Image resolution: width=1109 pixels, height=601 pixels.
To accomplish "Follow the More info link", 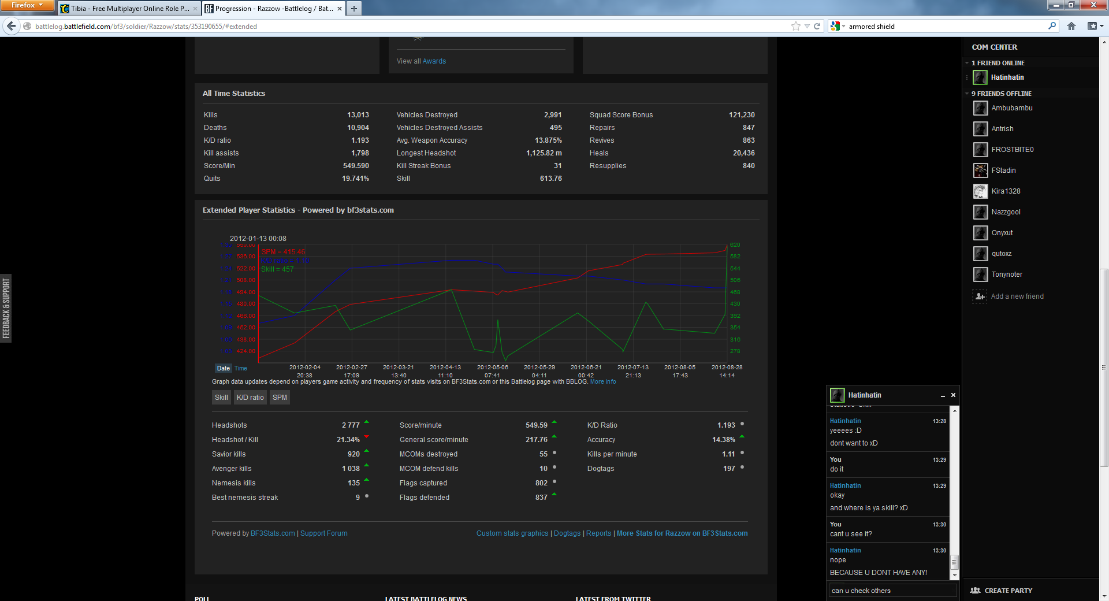I will 603,381.
